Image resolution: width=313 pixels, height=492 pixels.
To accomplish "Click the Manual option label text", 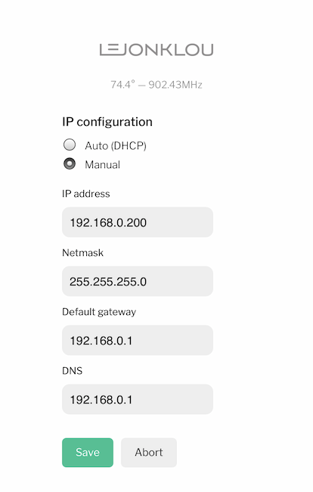I will pos(103,165).
